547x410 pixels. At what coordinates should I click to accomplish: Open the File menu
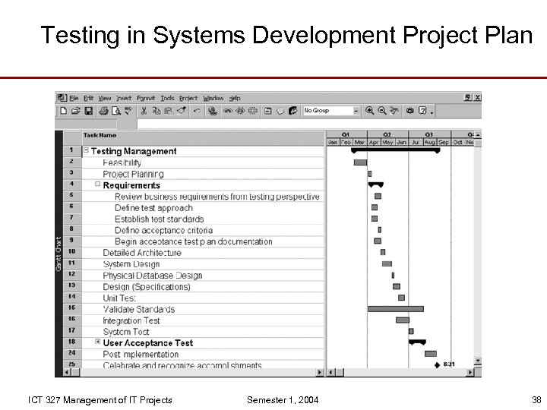pos(74,98)
